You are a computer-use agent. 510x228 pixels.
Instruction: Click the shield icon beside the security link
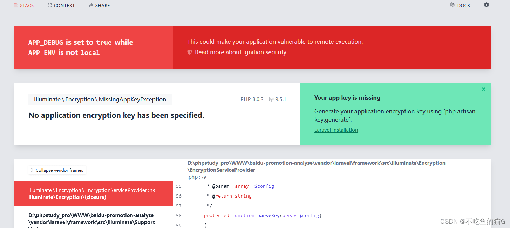coord(190,52)
